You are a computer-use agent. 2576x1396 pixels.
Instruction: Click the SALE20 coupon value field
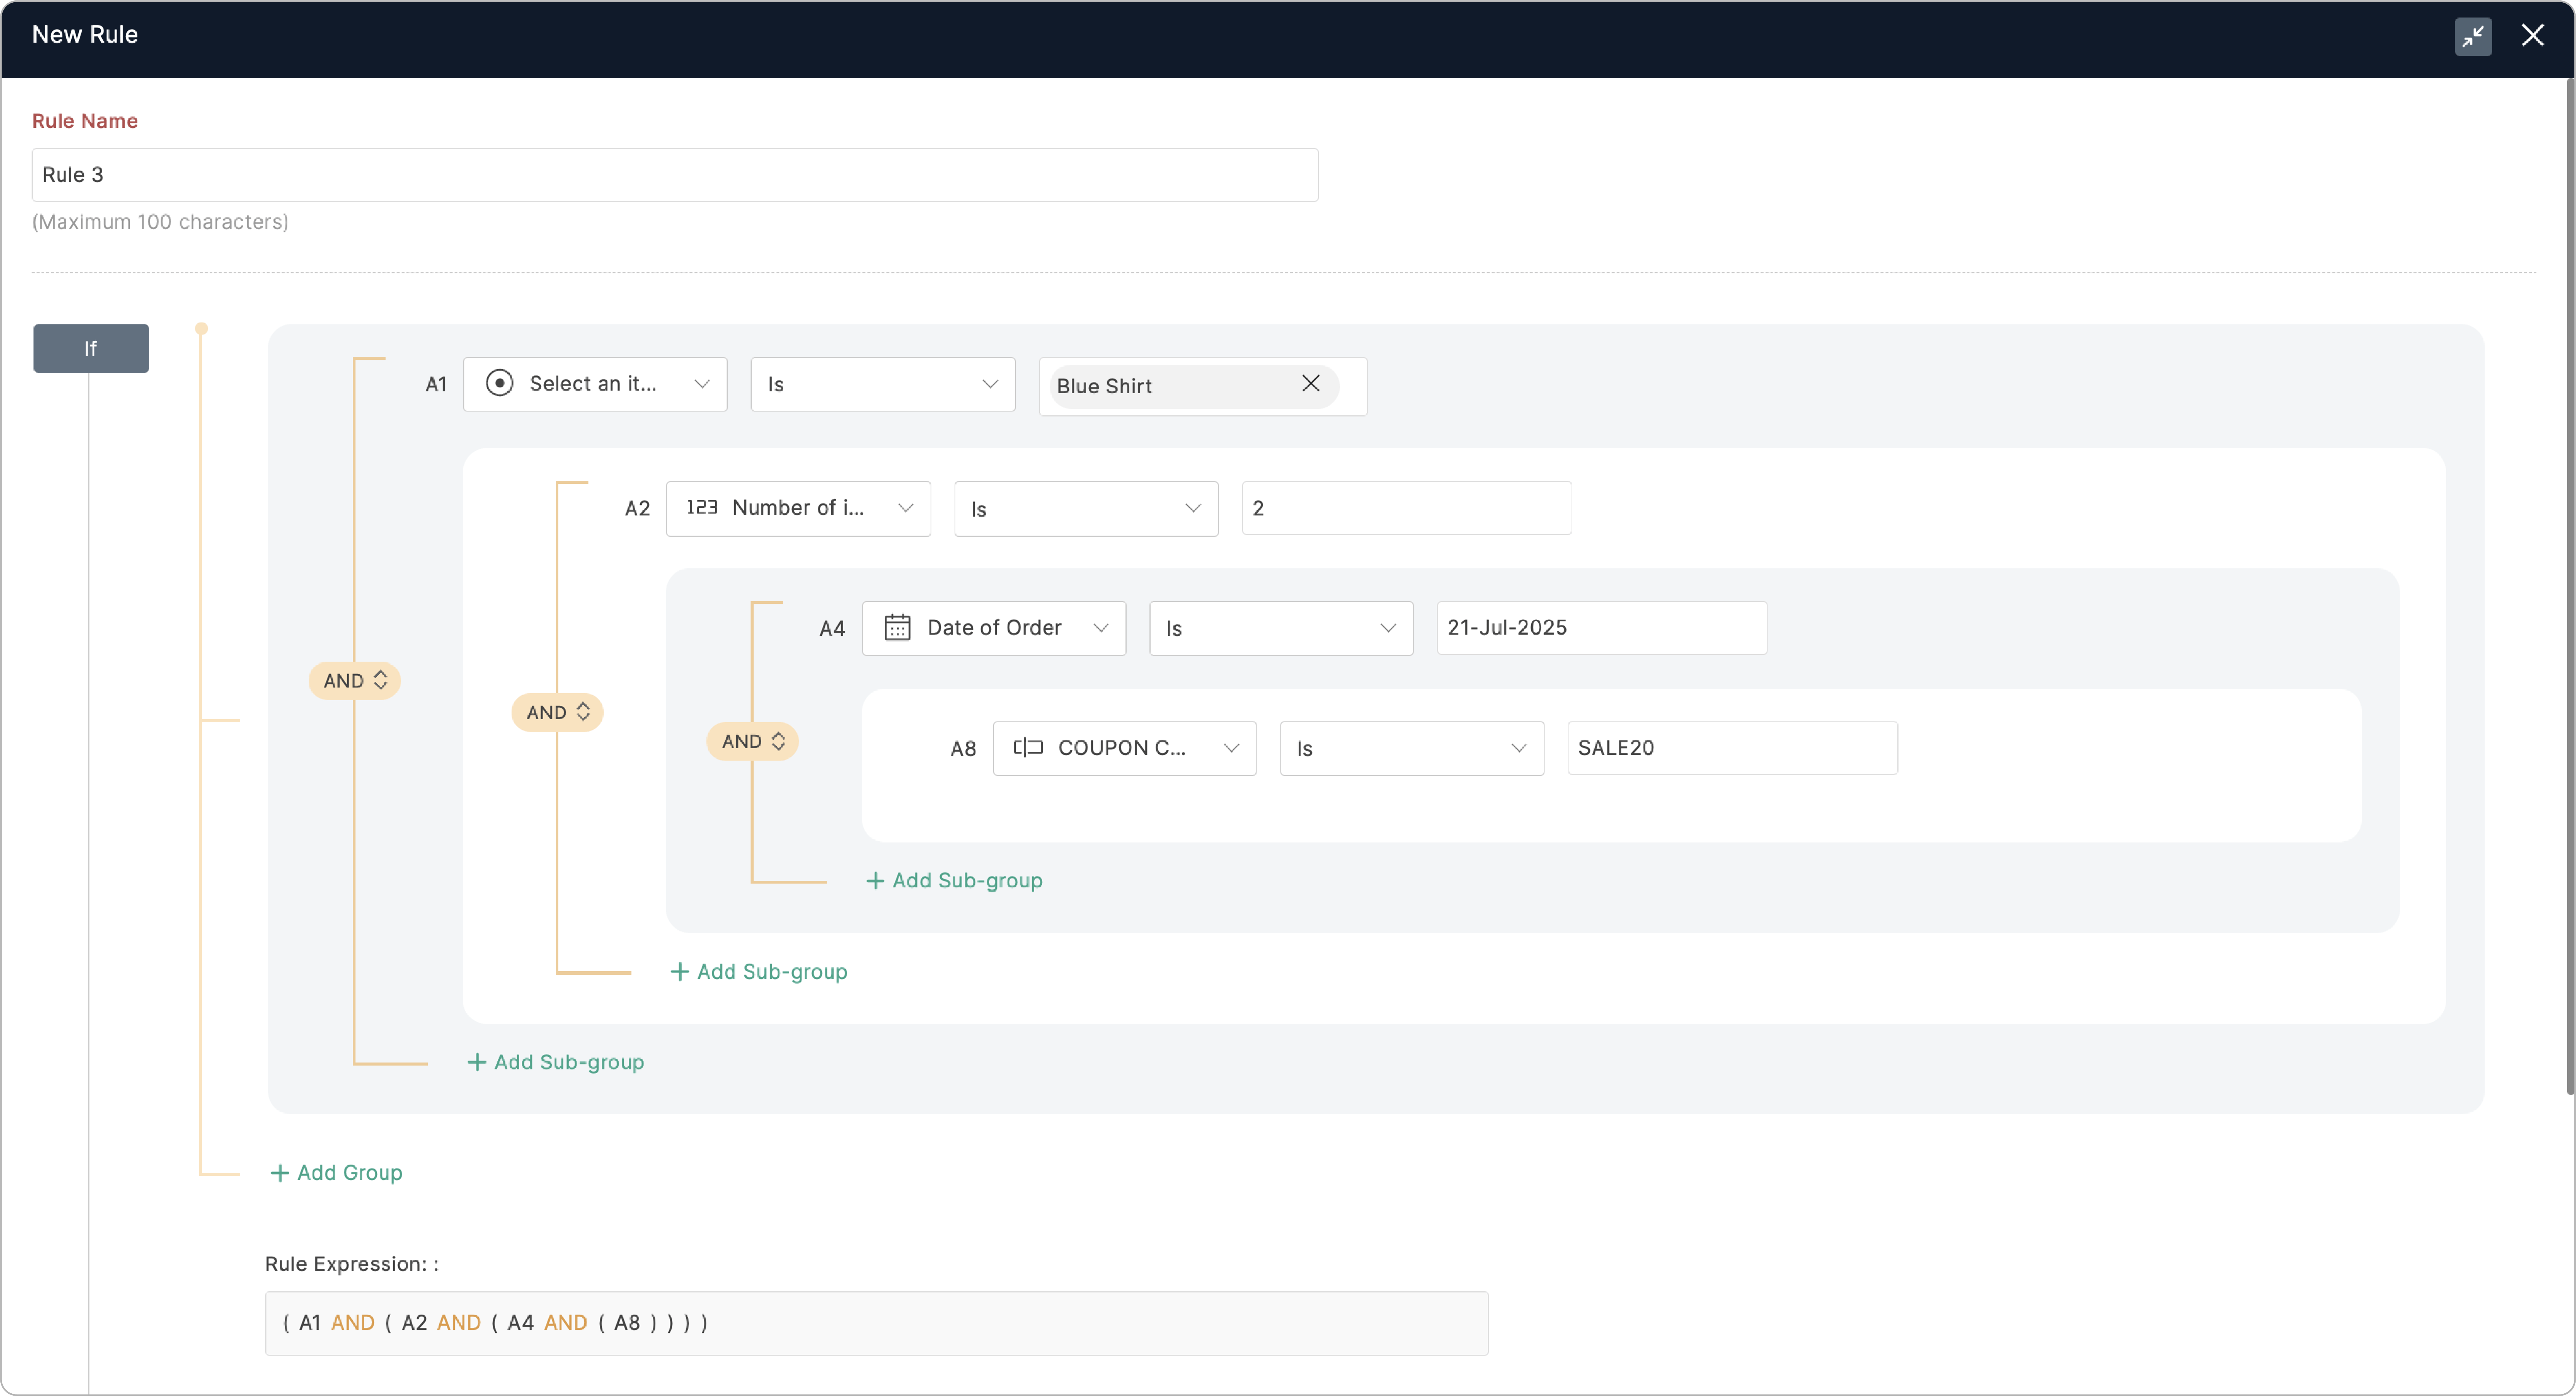pyautogui.click(x=1732, y=748)
